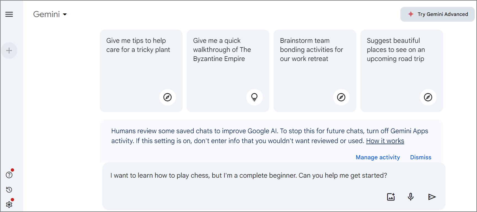Open the Help icon in sidebar
This screenshot has width=477, height=212.
[x=9, y=175]
